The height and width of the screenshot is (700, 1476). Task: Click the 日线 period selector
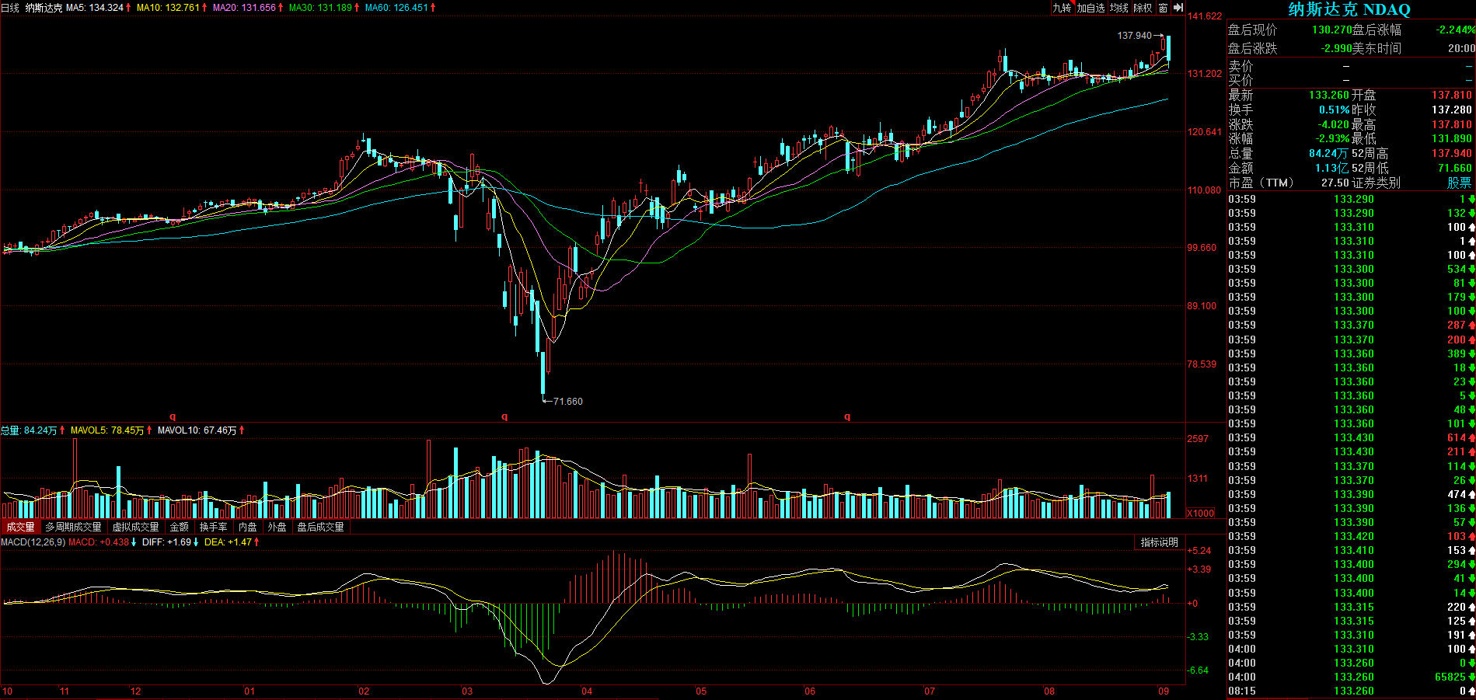click(x=10, y=8)
